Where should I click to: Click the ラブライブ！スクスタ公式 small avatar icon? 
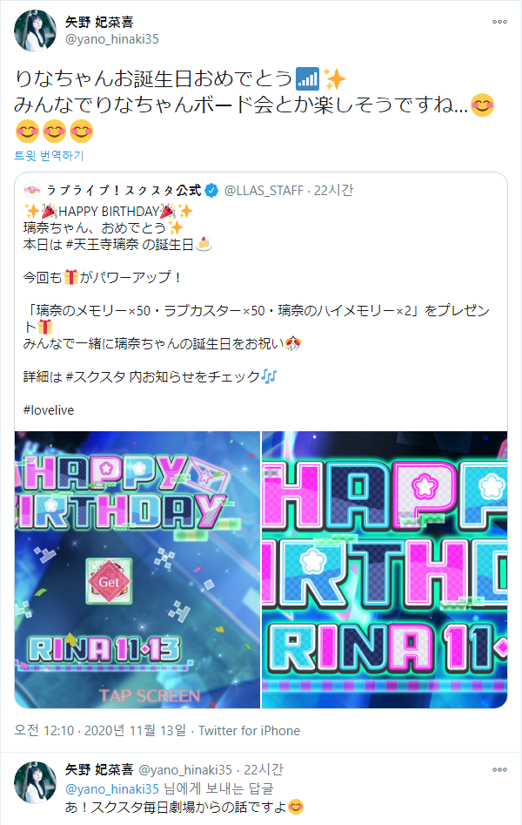(x=32, y=190)
